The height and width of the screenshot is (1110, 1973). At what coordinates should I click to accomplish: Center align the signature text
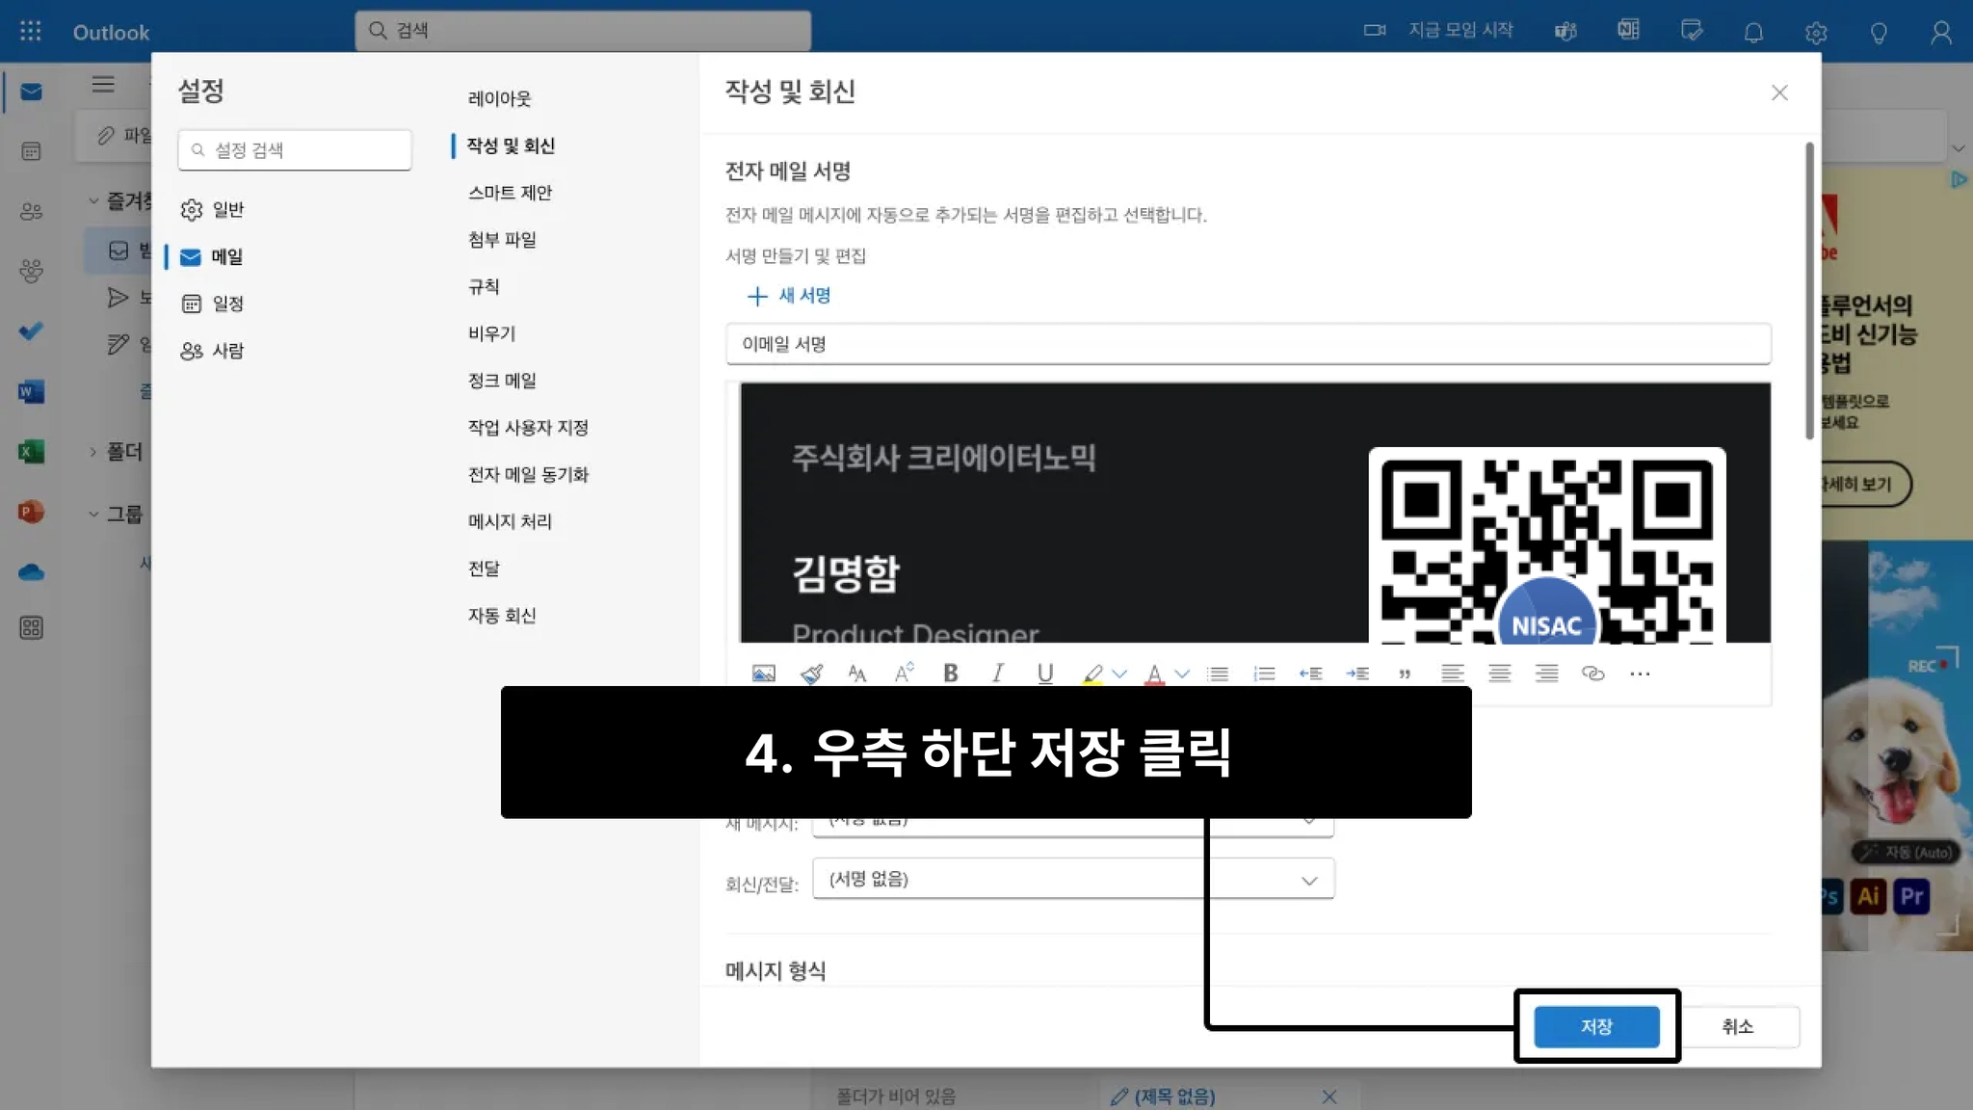coord(1499,674)
